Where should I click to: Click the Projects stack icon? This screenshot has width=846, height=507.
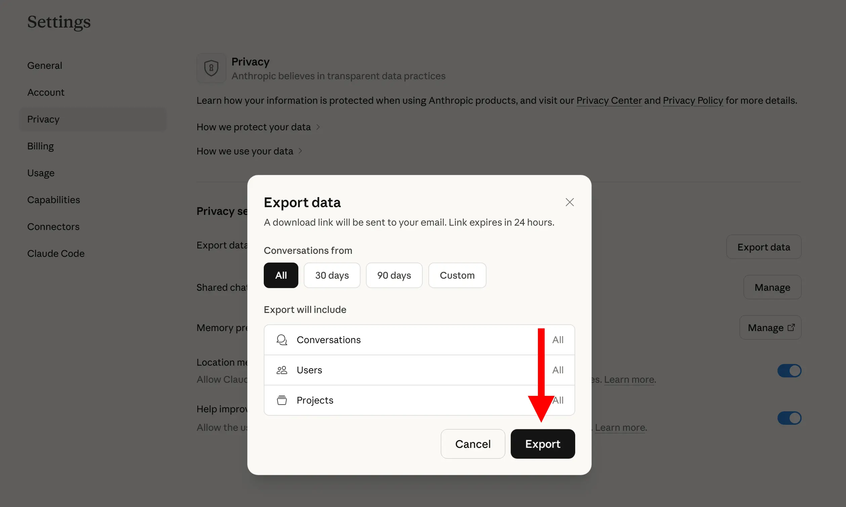click(x=282, y=400)
